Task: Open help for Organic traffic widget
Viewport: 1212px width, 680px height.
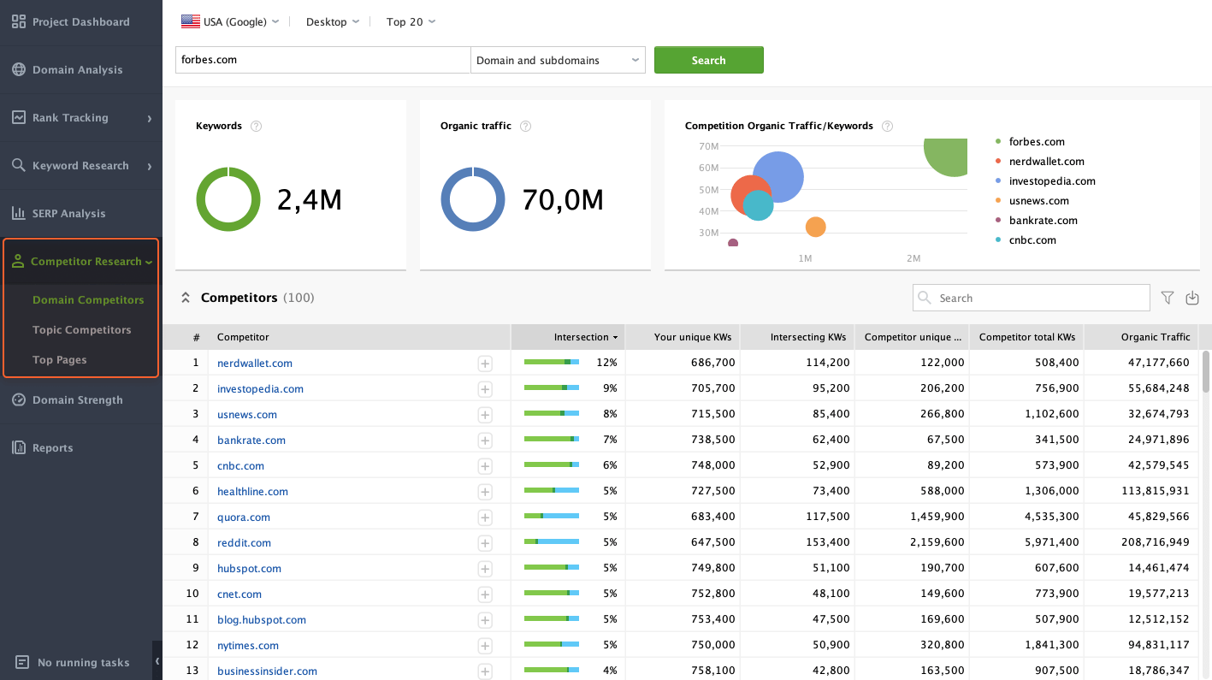Action: tap(526, 126)
